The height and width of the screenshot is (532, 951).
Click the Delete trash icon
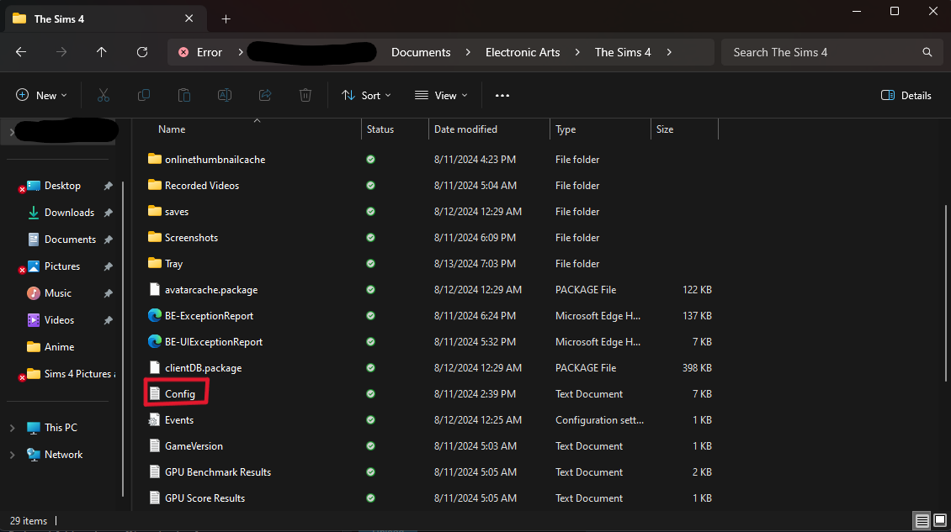305,95
